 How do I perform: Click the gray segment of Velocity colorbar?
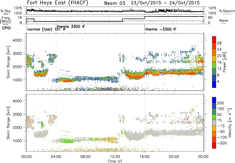(x=214, y=123)
